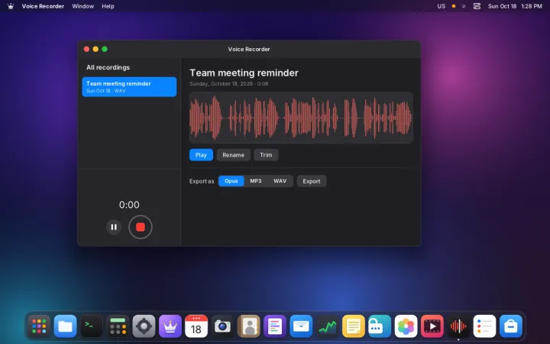Open the Mail app in dock
The height and width of the screenshot is (344, 550).
click(x=301, y=326)
